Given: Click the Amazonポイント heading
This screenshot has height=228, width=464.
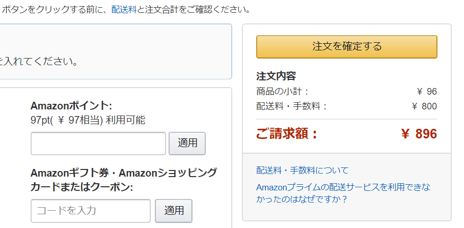Looking at the screenshot, I should [71, 106].
